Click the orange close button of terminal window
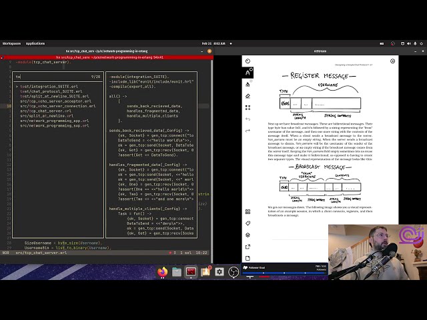Screen dimensions: 427x320 coord(209,51)
